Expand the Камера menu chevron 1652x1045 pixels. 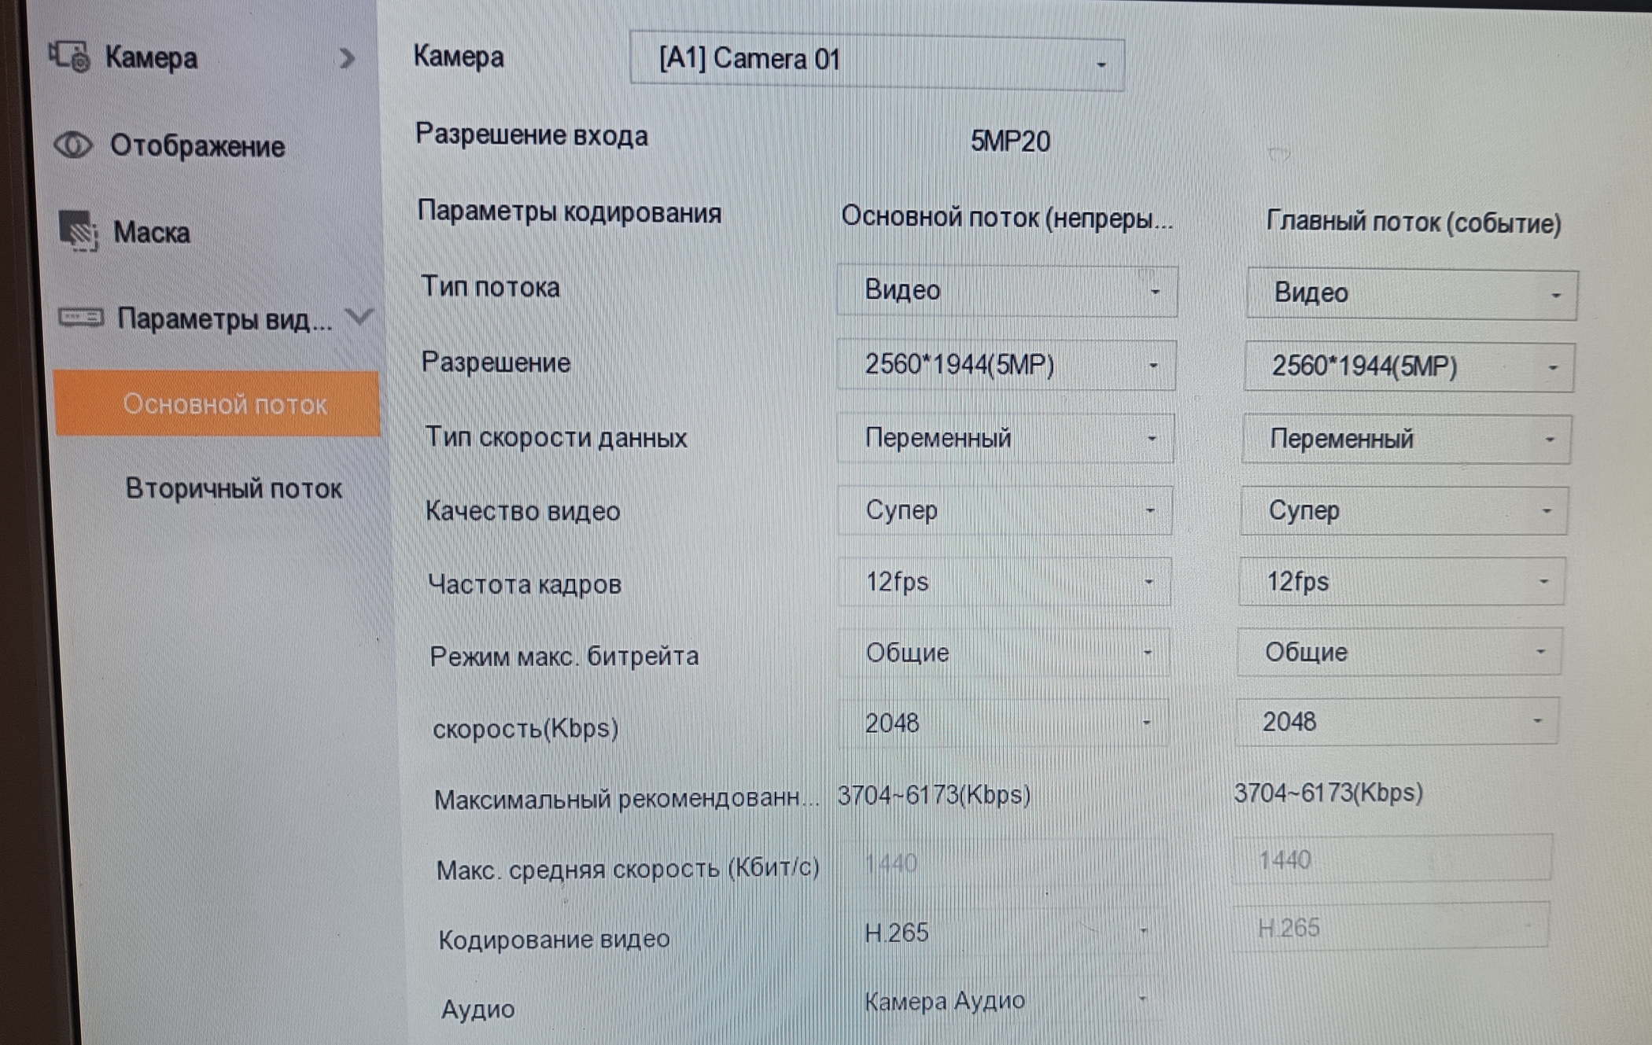(x=346, y=58)
